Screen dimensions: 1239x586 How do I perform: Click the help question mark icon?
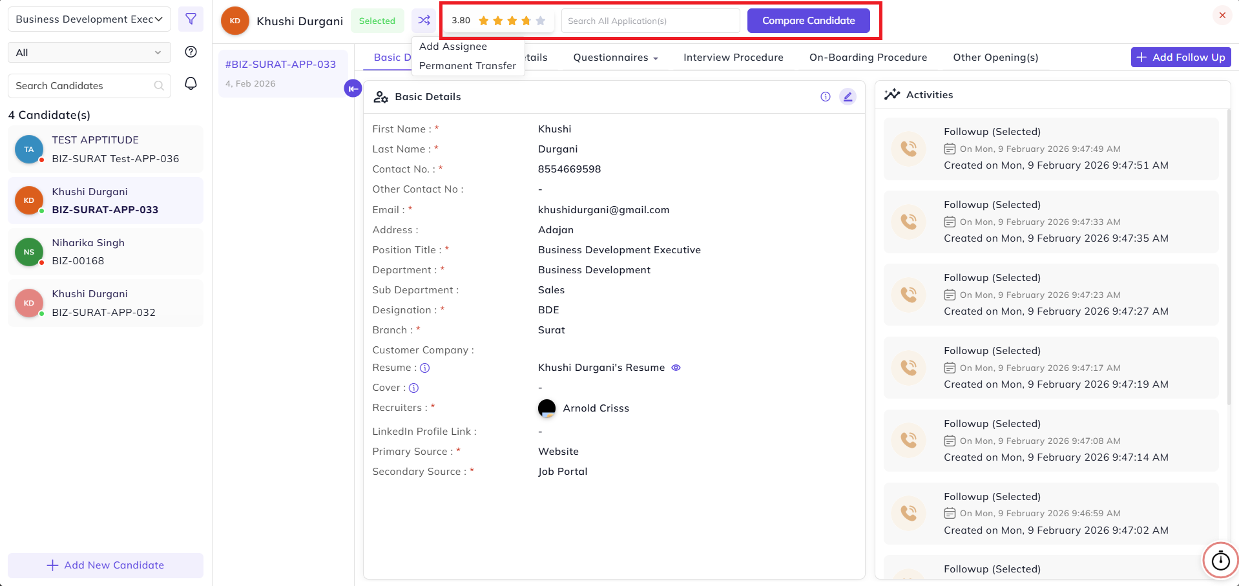click(191, 52)
